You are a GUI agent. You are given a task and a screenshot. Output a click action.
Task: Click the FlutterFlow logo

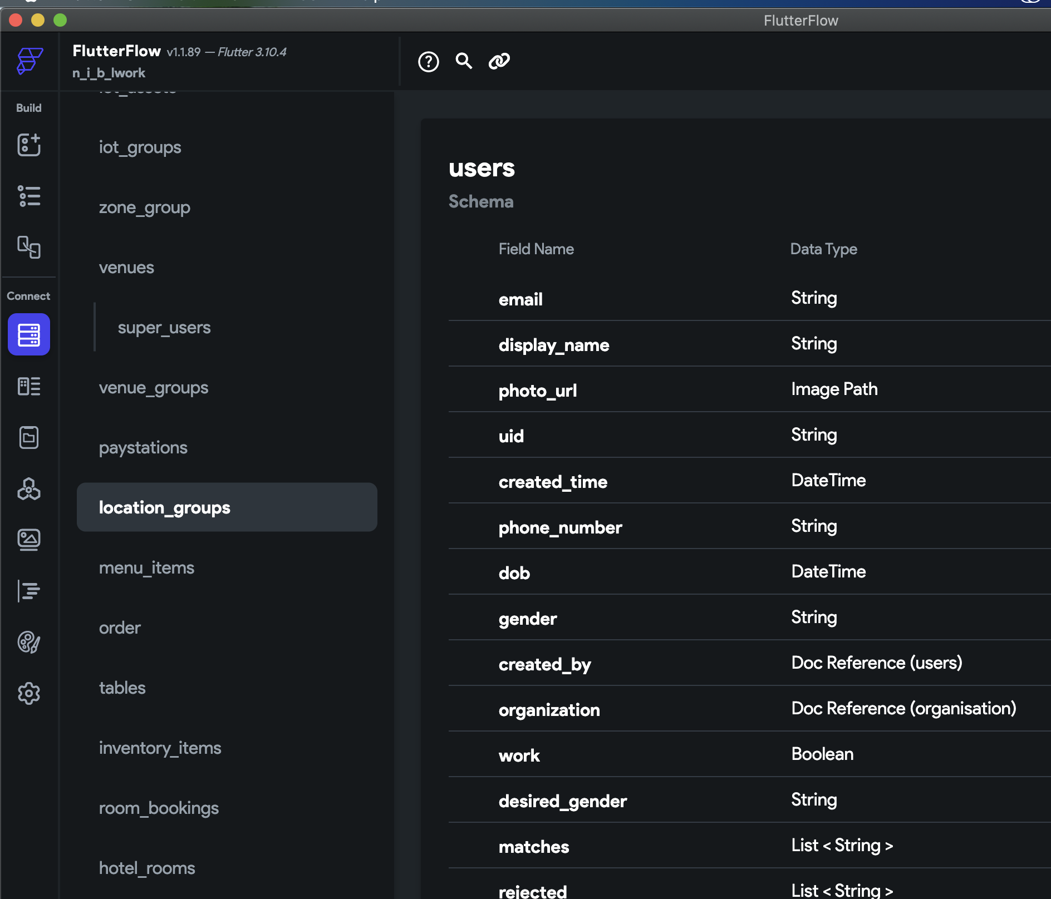point(28,62)
